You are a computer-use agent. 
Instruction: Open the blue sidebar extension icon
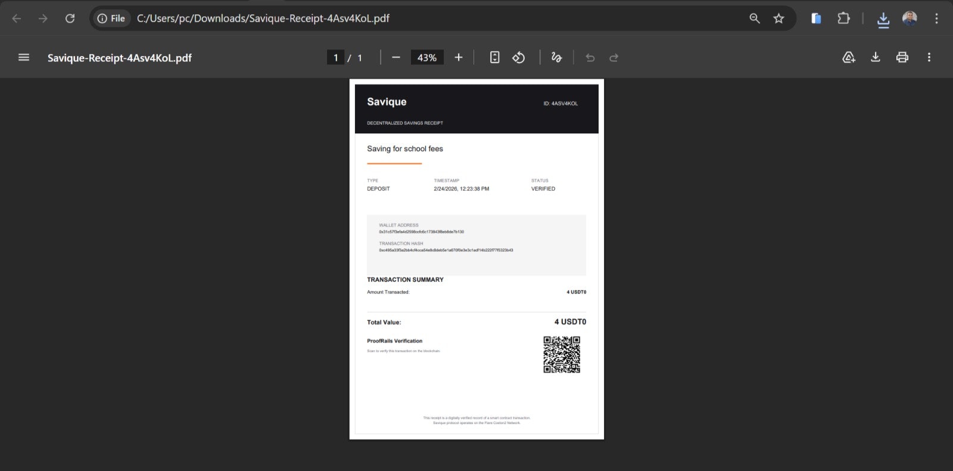[816, 18]
